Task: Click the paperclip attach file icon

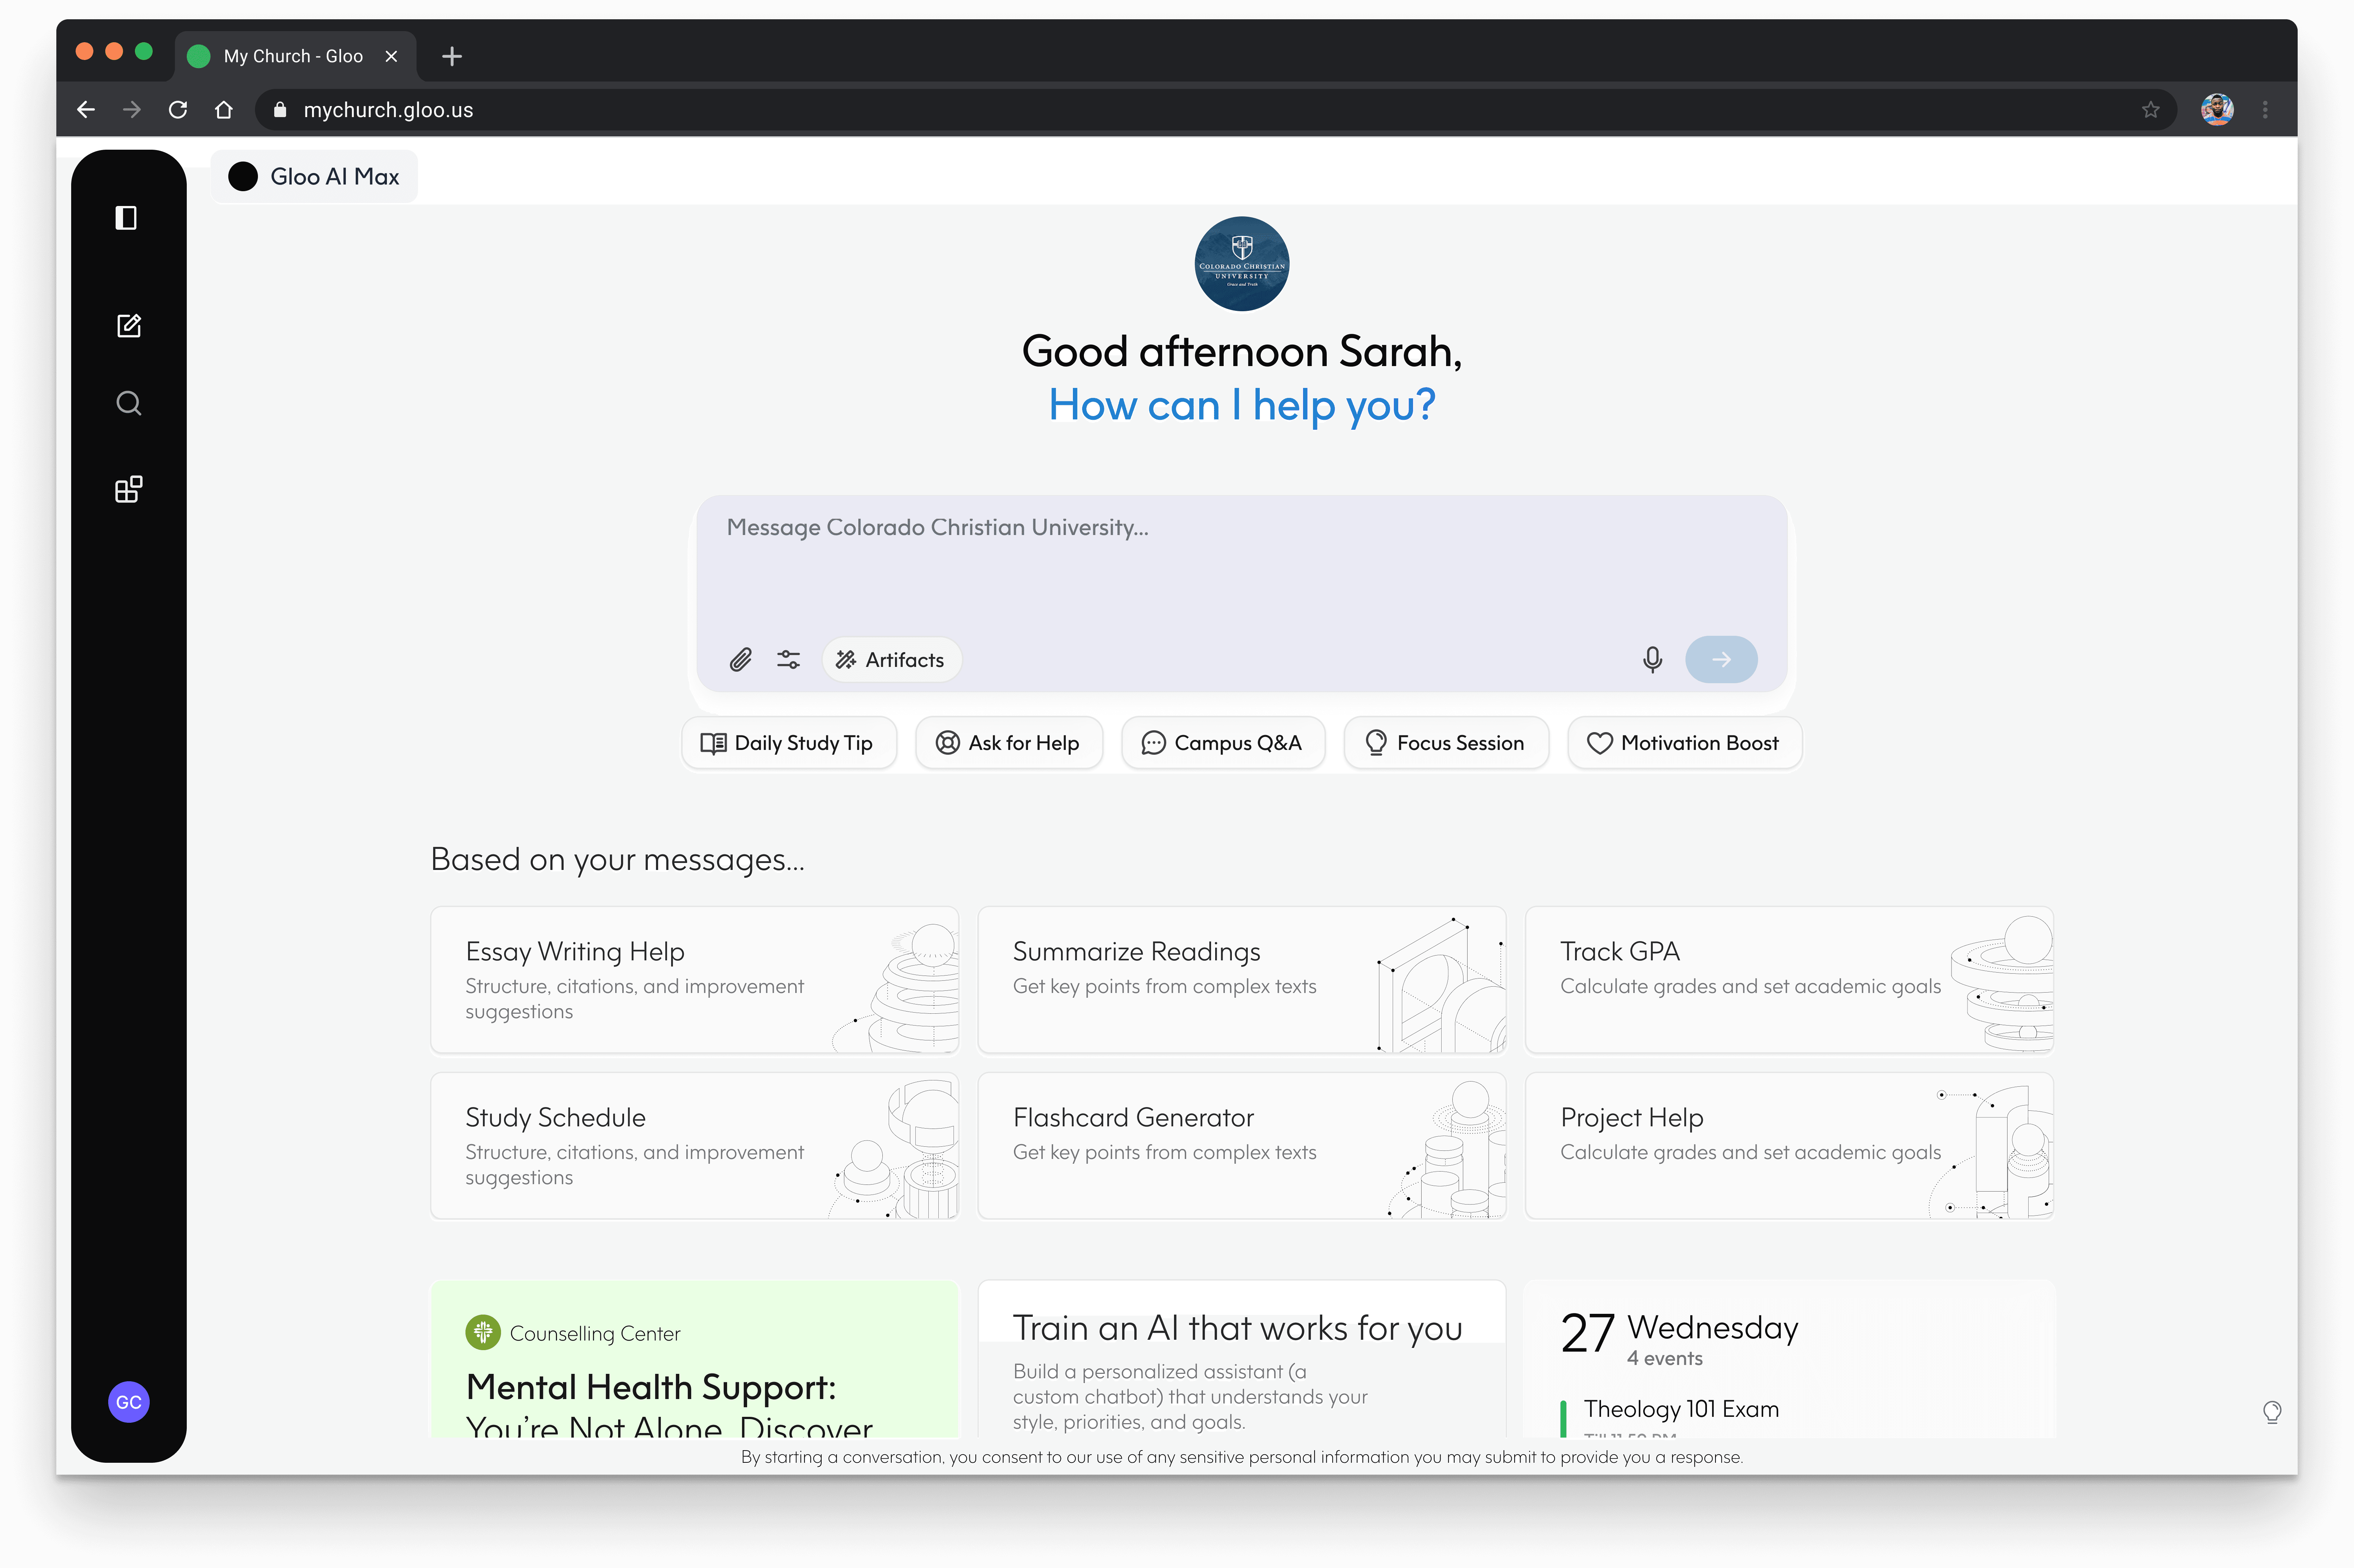Action: click(x=740, y=660)
